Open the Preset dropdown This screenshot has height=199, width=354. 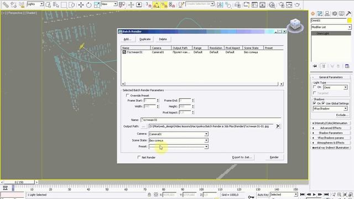(179, 146)
